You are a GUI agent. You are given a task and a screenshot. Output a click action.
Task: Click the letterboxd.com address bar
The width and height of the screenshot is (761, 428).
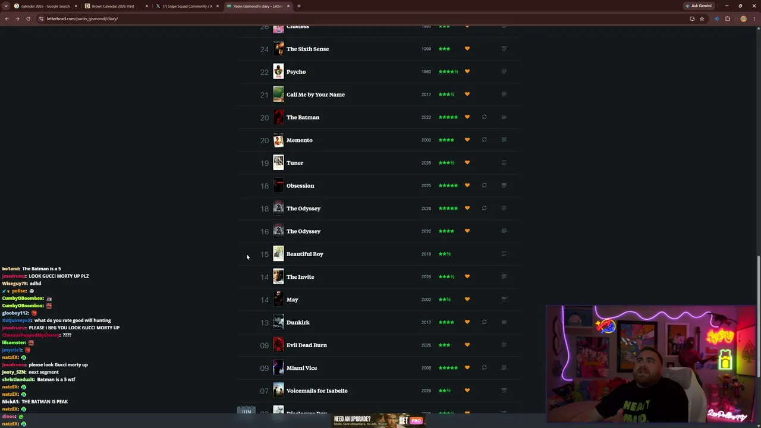tap(363, 18)
